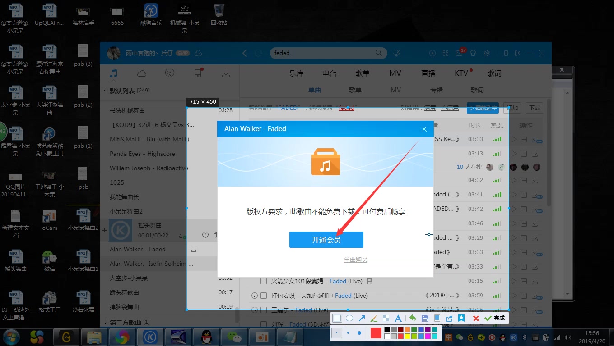Click the 满意 feedback link
614x346 pixels.
tap(430, 108)
